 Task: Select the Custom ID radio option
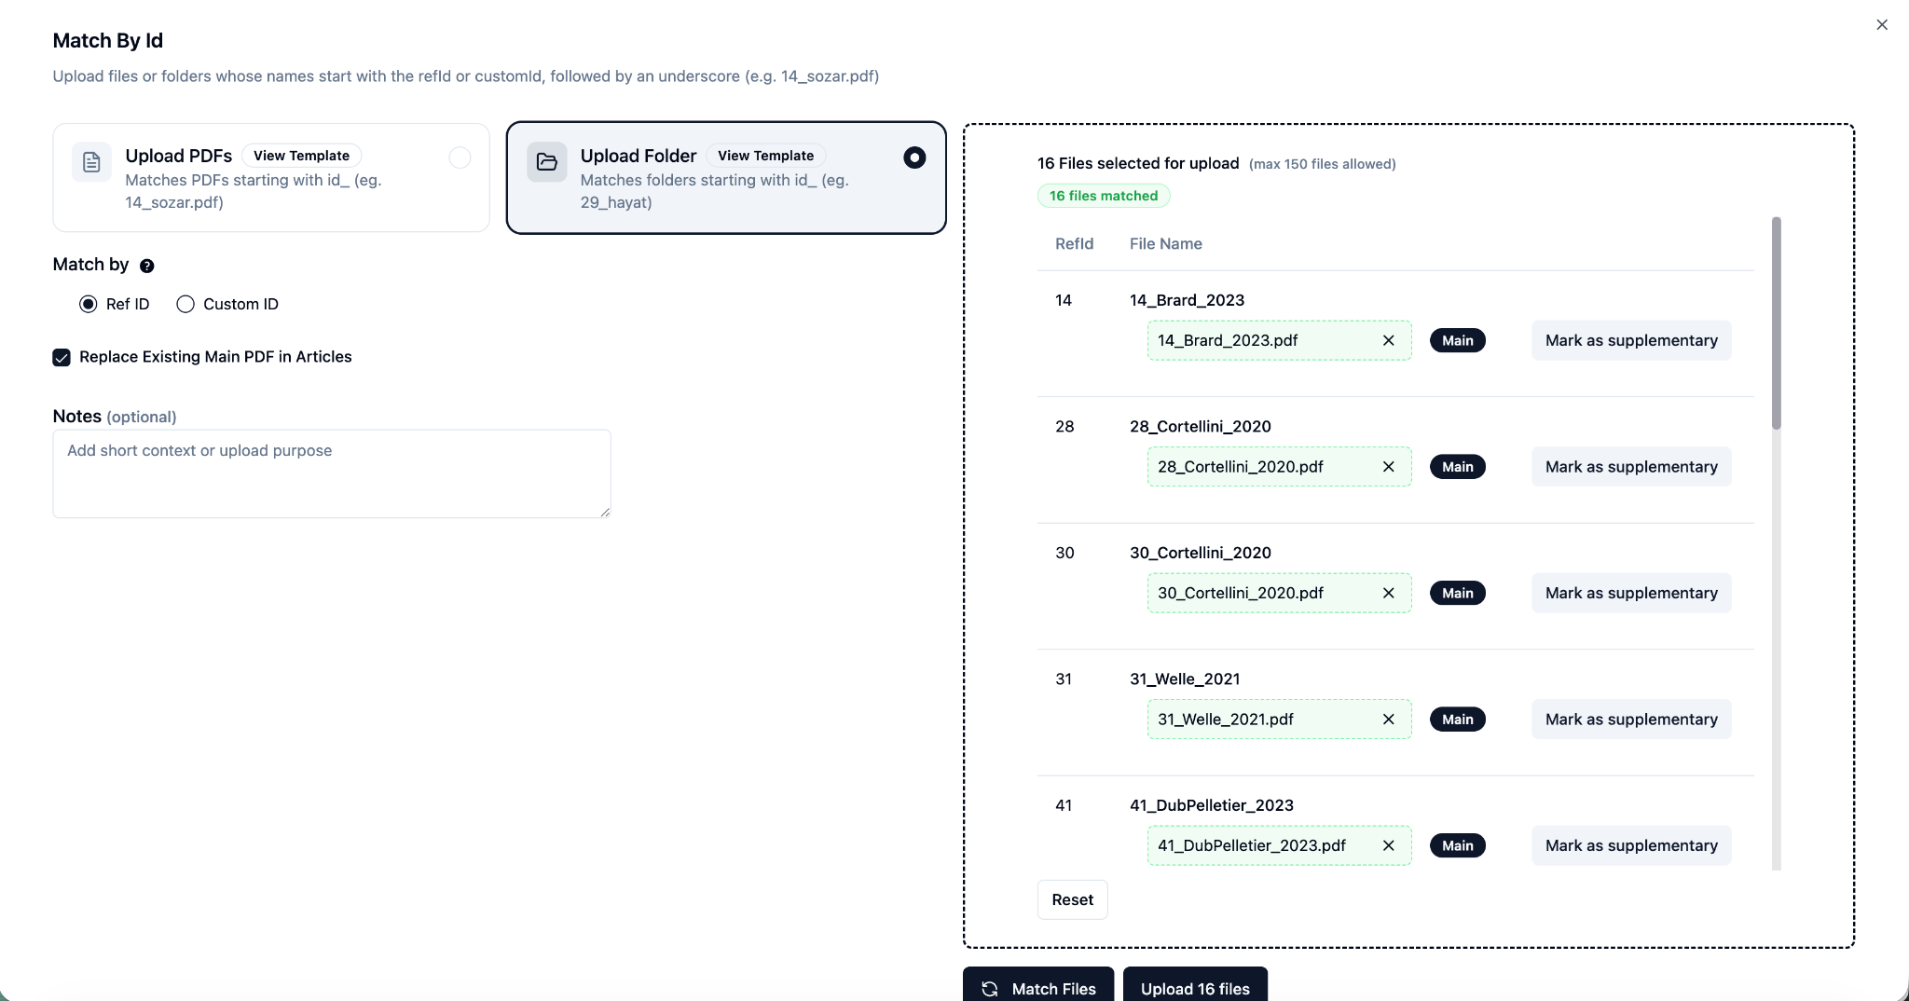point(185,304)
